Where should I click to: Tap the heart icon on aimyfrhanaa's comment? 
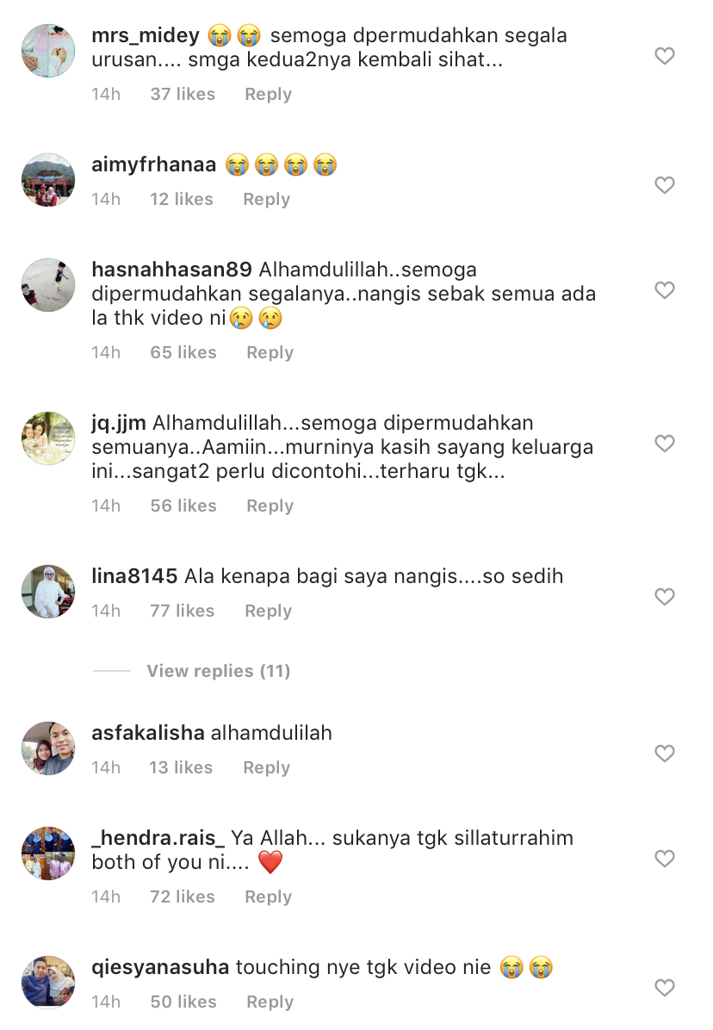665,185
